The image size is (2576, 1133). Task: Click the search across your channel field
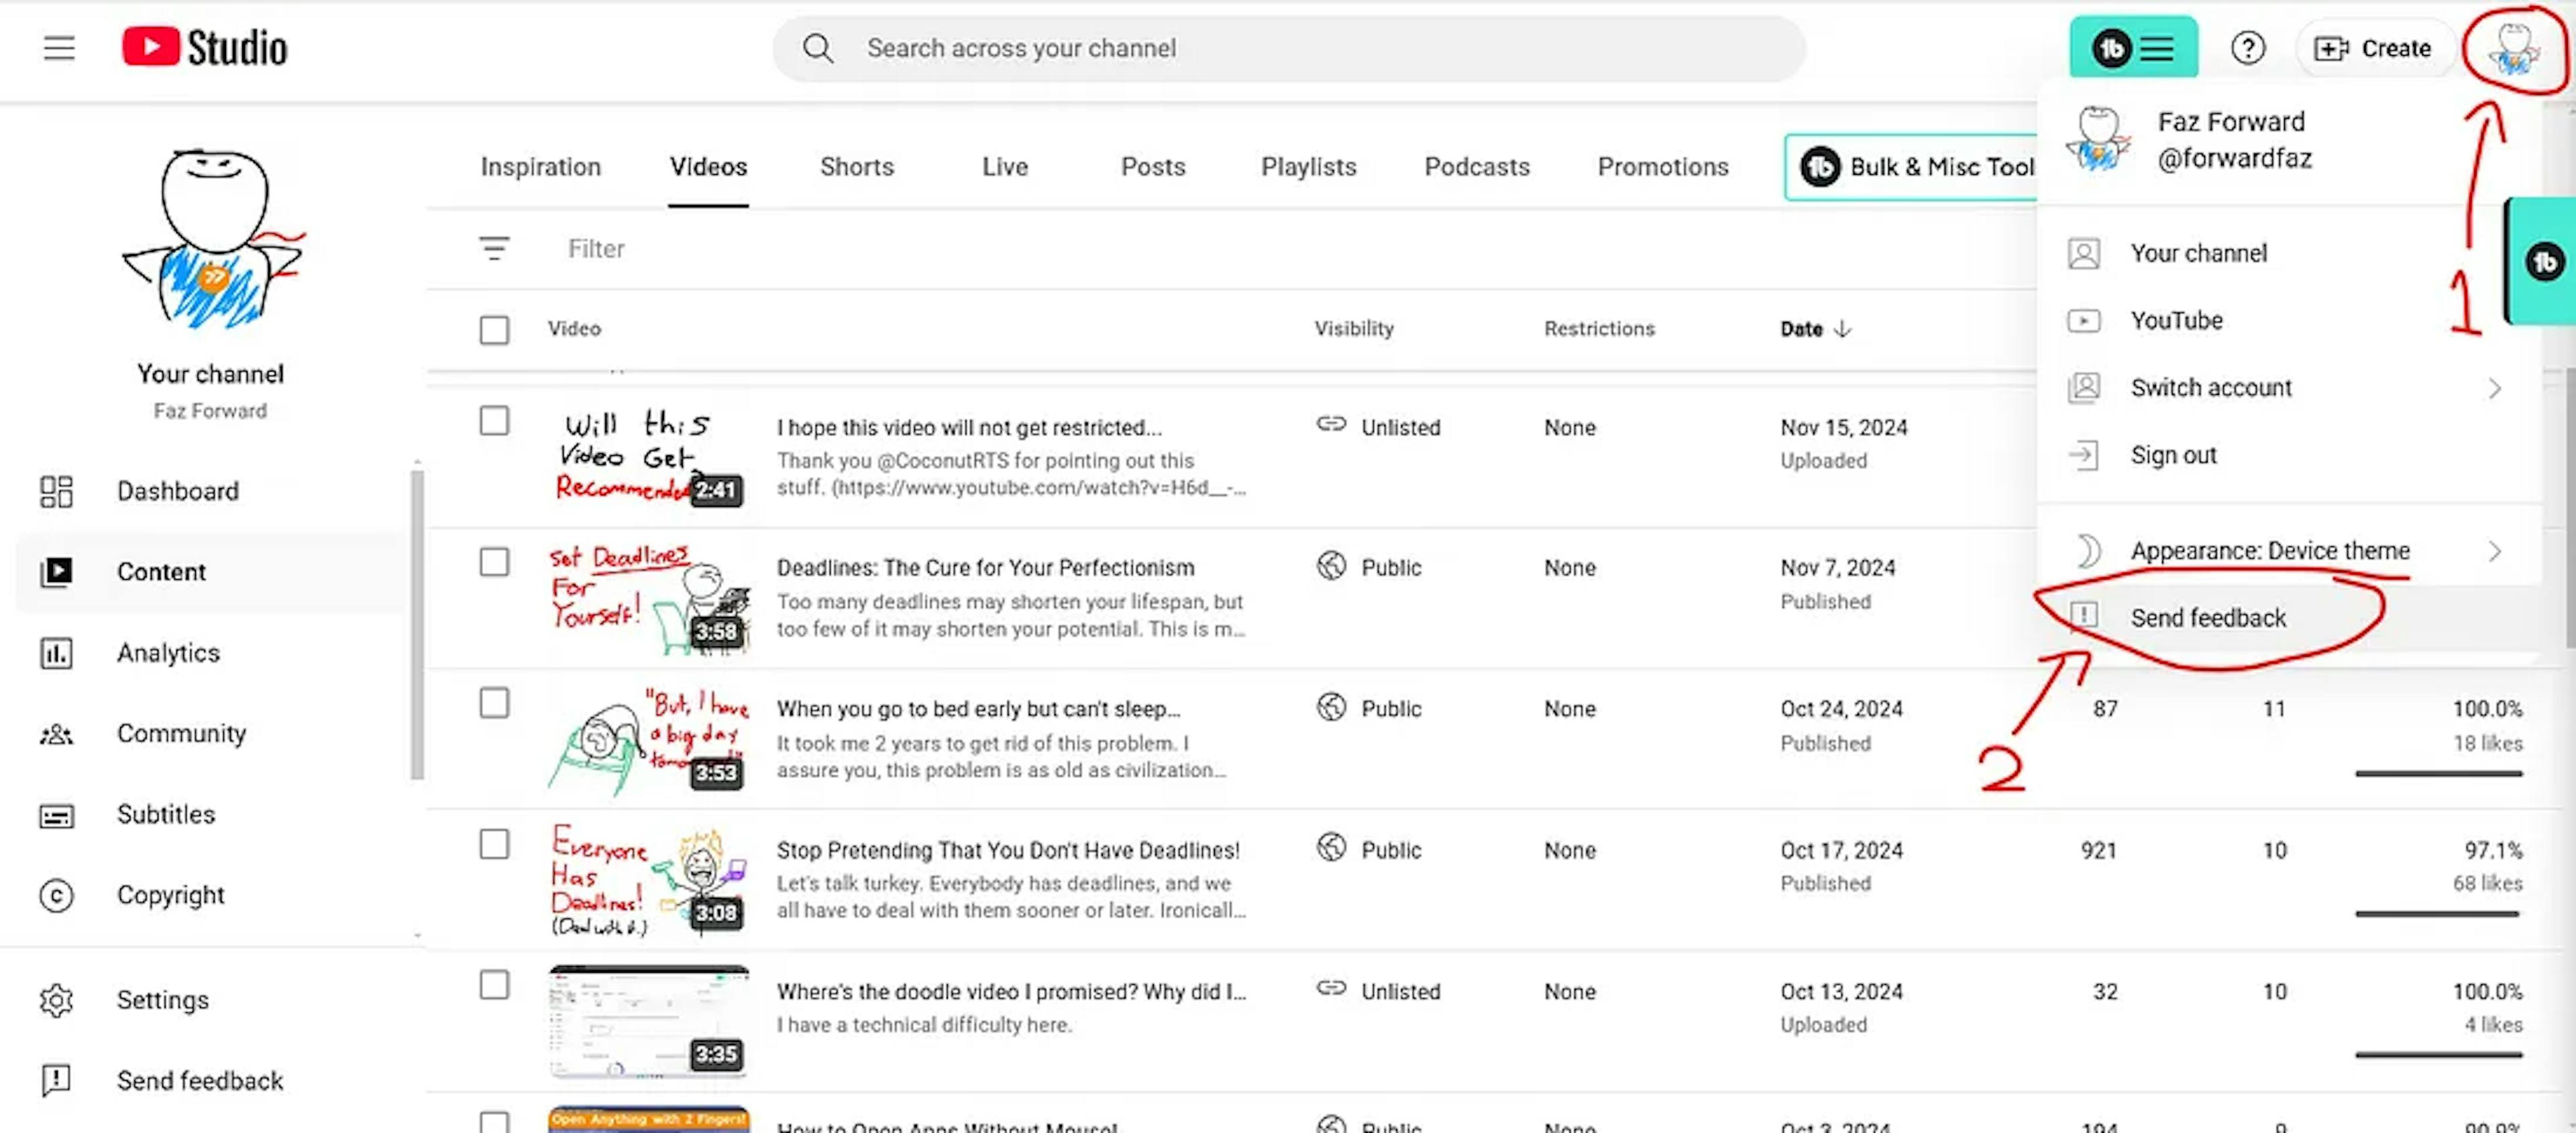[1288, 48]
